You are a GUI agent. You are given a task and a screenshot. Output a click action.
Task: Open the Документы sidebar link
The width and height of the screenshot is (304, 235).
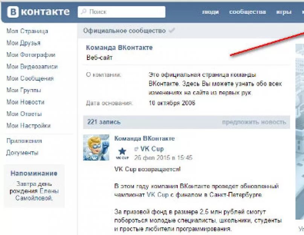tap(22, 153)
